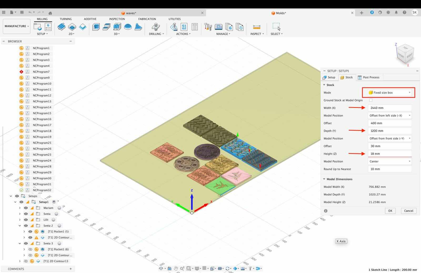The image size is (421, 273).
Task: Expand the Lilit folder in browser
Action: pos(20,220)
